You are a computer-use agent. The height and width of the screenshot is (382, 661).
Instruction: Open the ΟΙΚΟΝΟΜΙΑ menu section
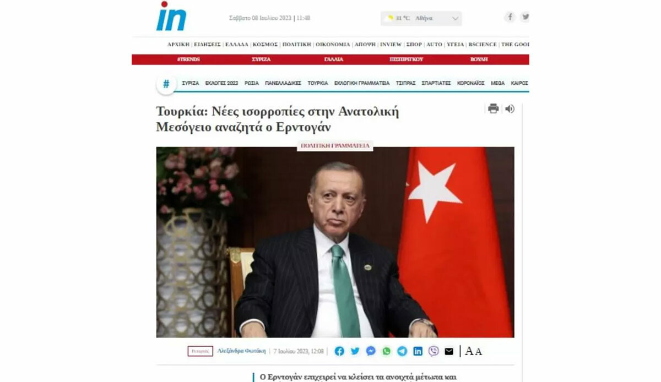coord(333,44)
